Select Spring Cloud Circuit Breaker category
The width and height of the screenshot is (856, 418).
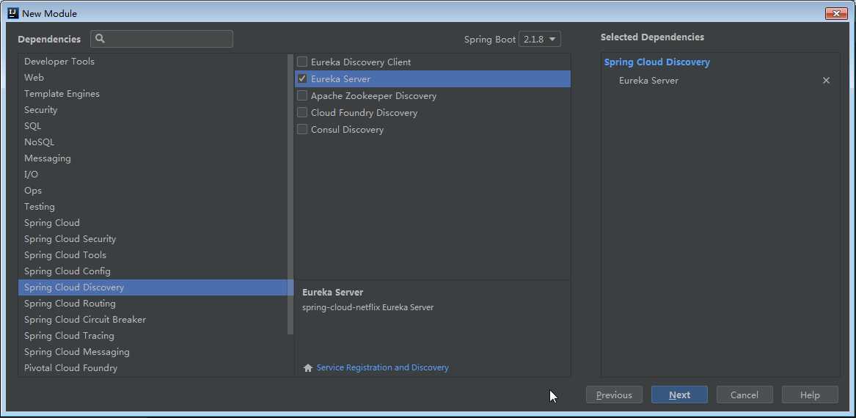pos(153,320)
